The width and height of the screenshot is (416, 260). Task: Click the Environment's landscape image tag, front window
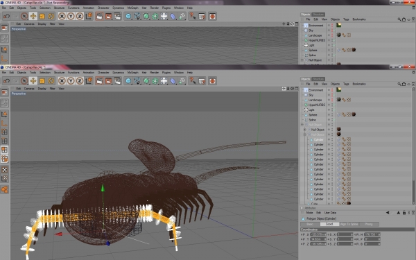point(339,89)
